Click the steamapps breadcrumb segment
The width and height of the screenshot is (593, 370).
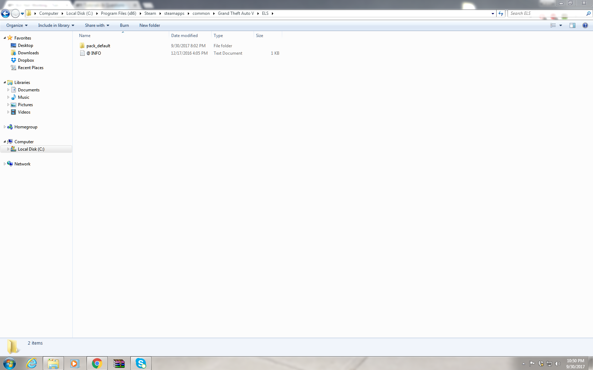(174, 13)
